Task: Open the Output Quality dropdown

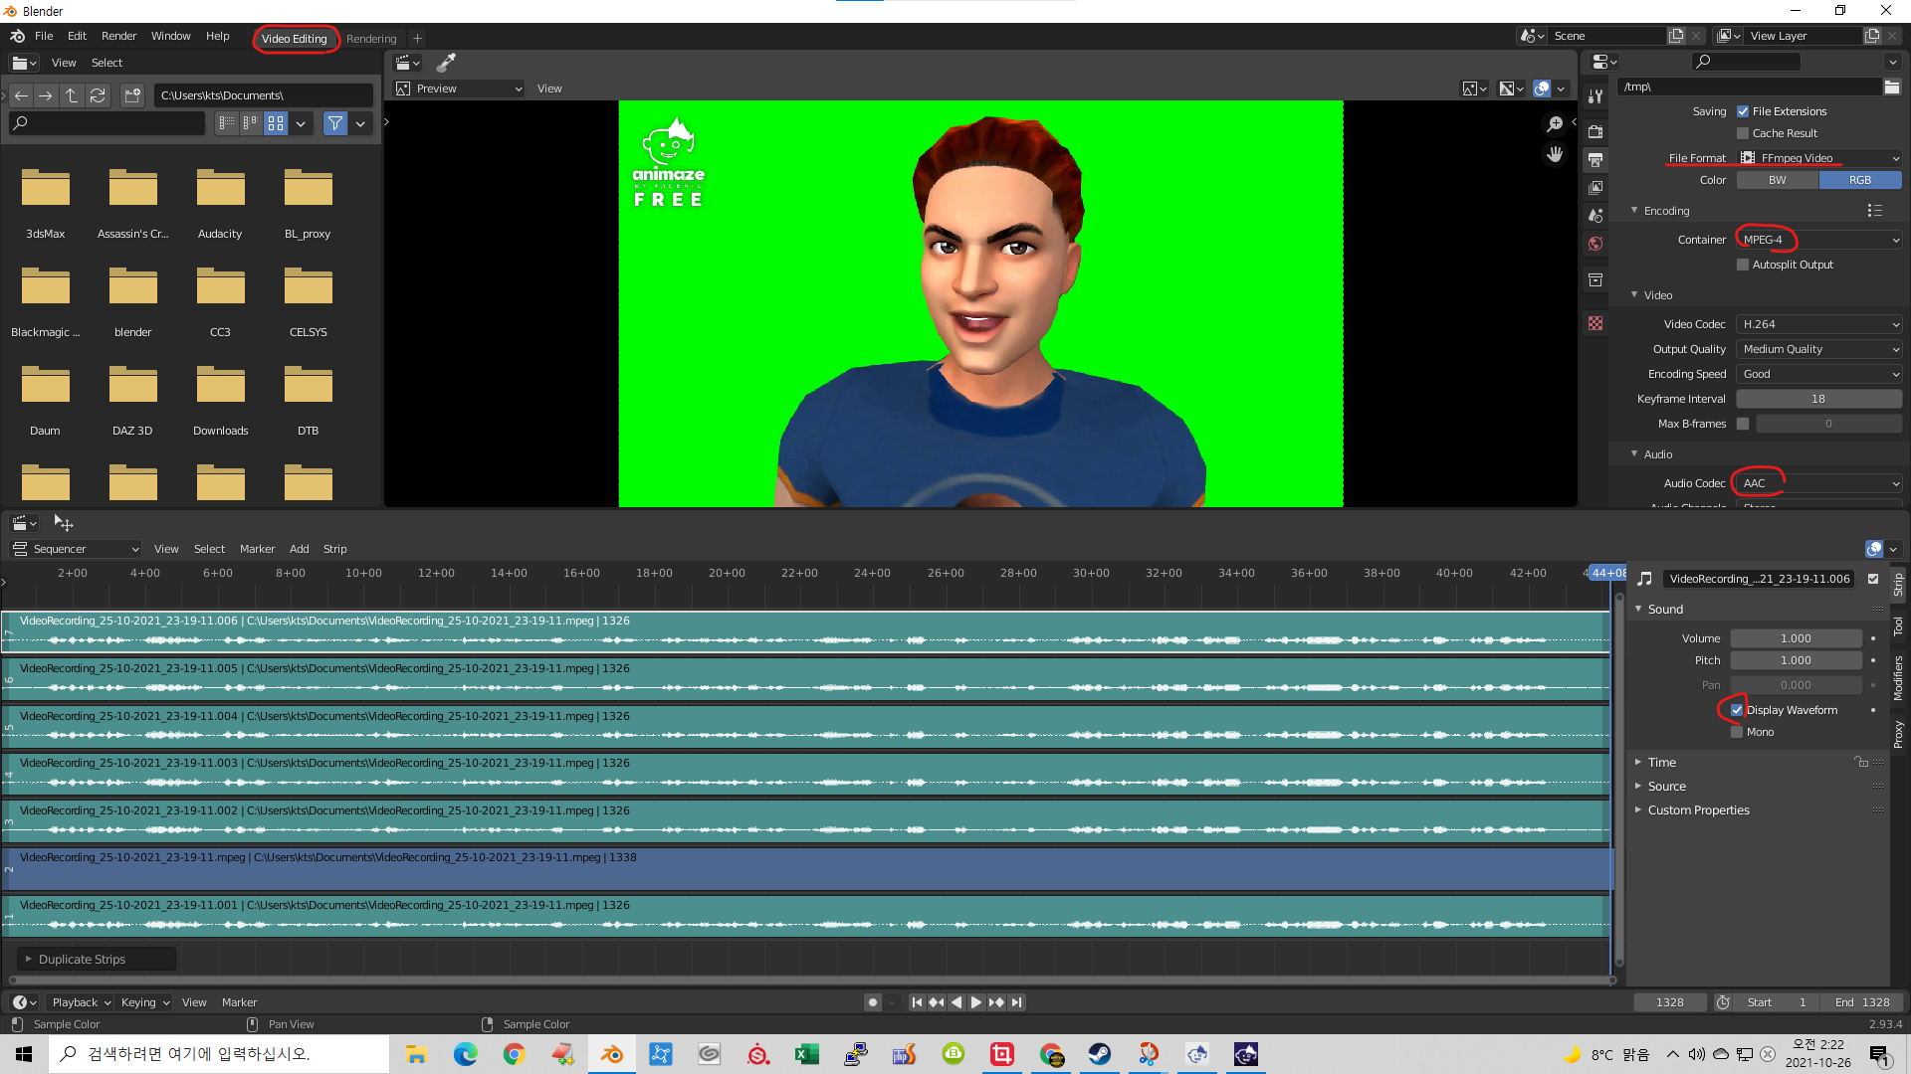Action: click(x=1818, y=349)
